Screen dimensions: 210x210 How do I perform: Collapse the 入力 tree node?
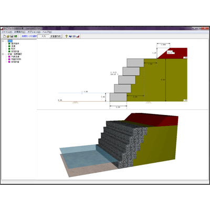click(x=3, y=41)
